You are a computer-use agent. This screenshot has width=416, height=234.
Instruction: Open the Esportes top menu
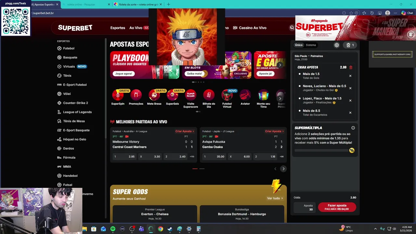click(118, 28)
